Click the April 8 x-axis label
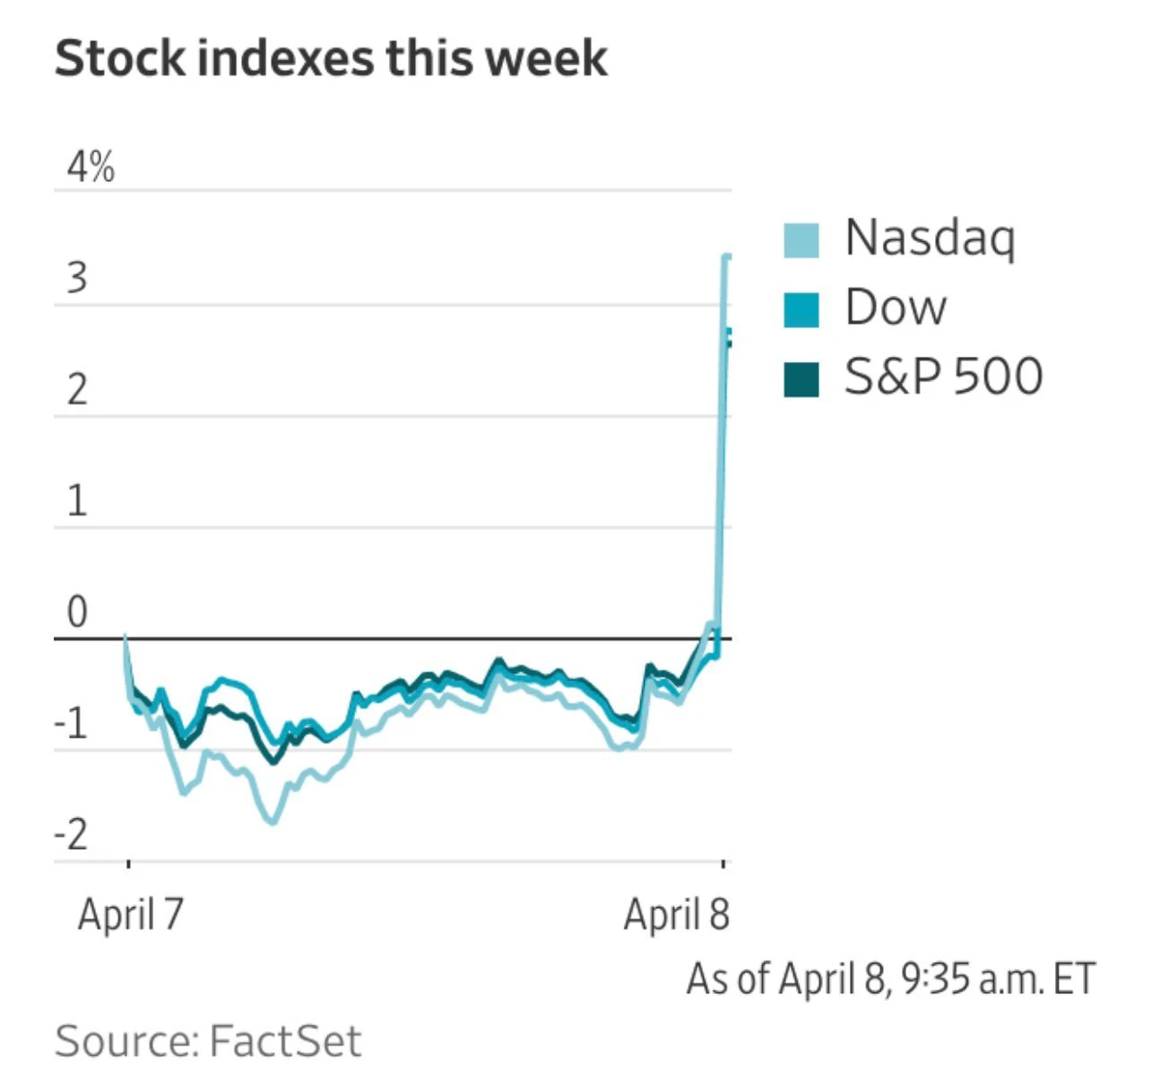1151x1090 pixels. (676, 915)
